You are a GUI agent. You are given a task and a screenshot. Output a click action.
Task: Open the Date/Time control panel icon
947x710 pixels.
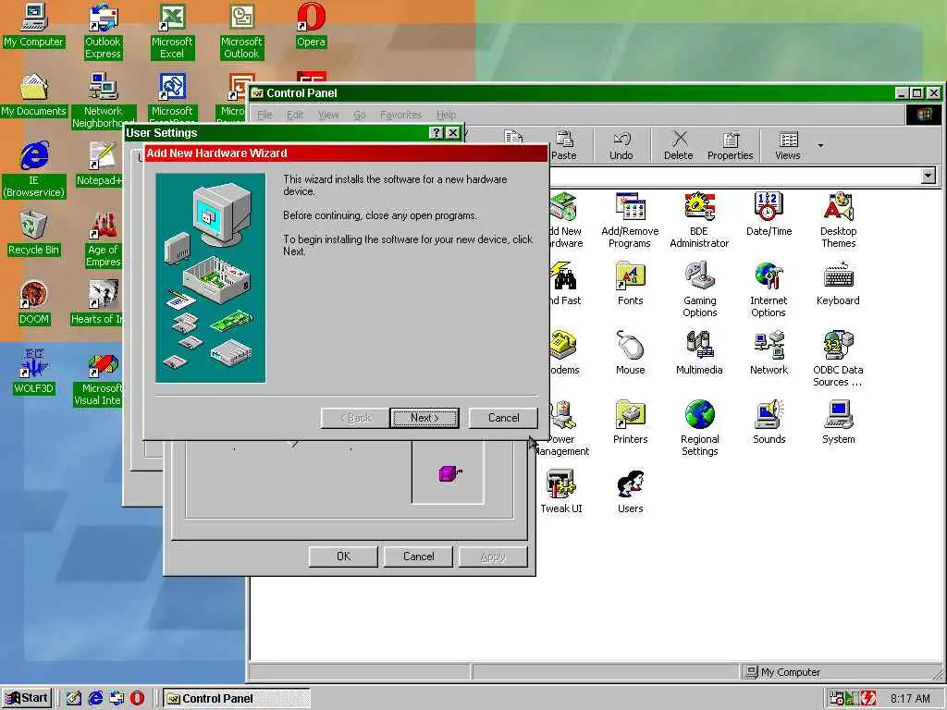[x=769, y=214]
